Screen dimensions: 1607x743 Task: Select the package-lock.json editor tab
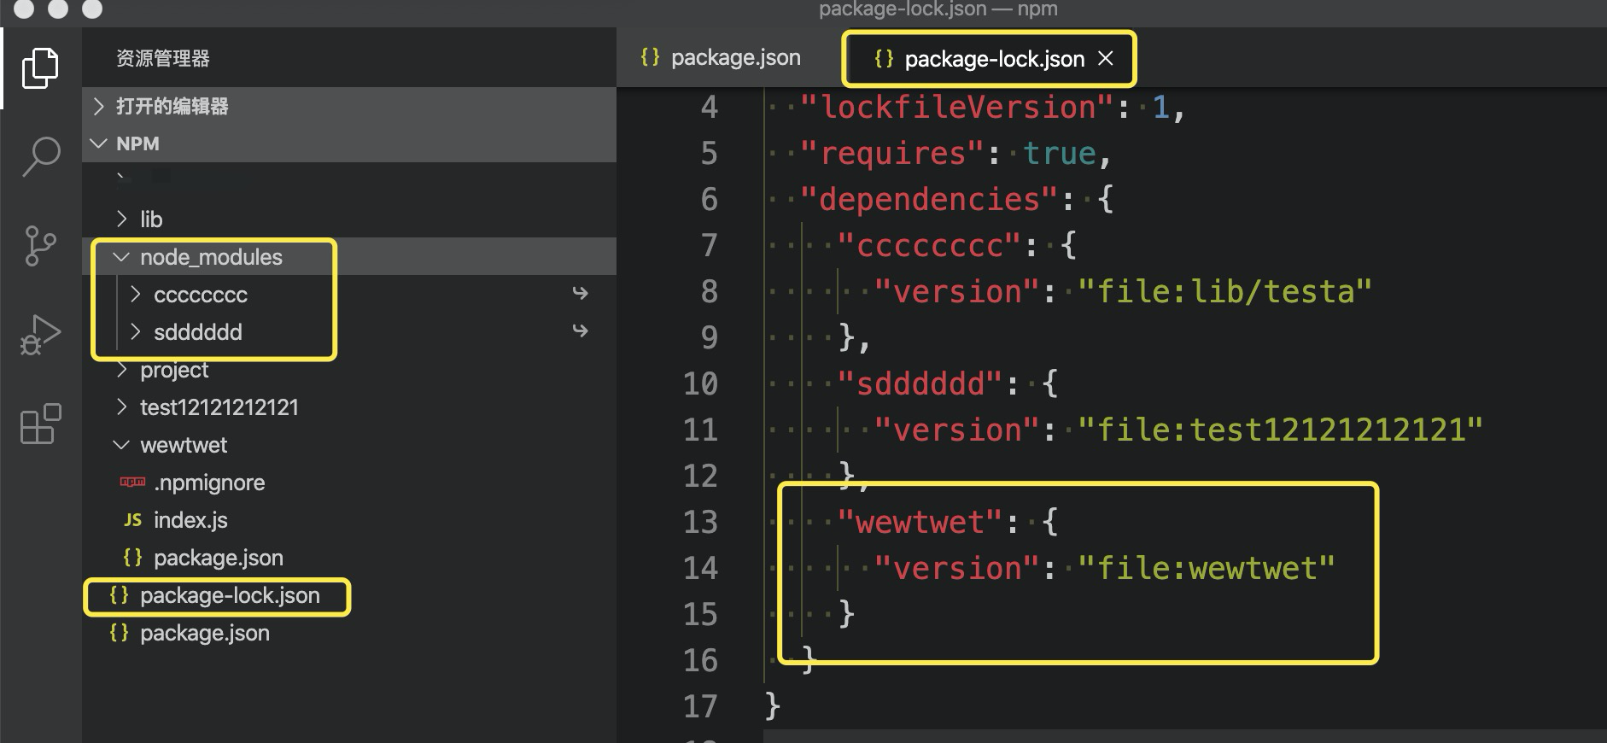[993, 59]
